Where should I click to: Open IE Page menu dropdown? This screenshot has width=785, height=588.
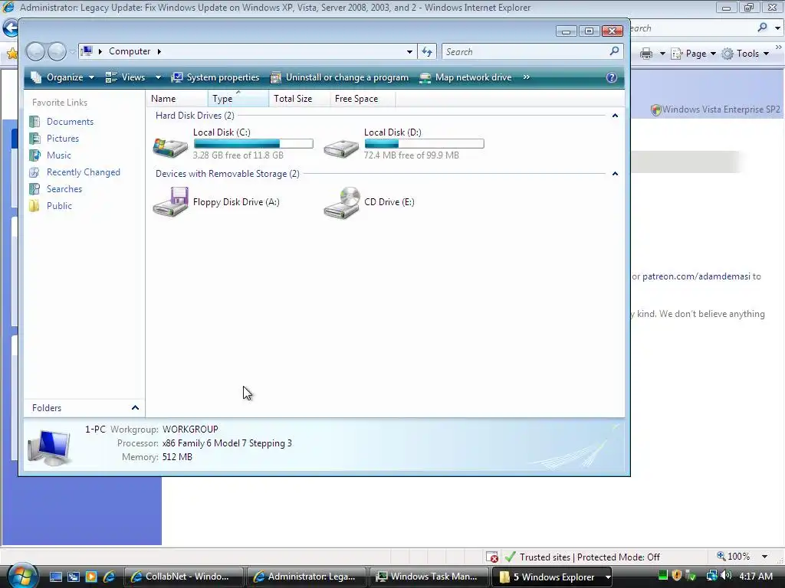coord(694,54)
